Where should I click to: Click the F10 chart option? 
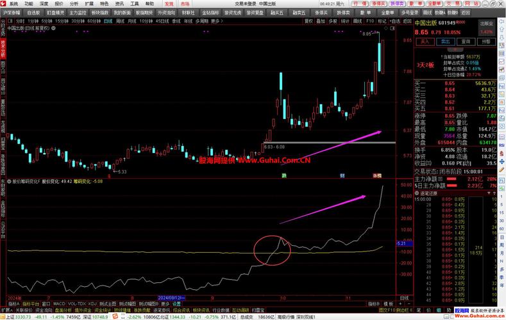tap(370, 21)
